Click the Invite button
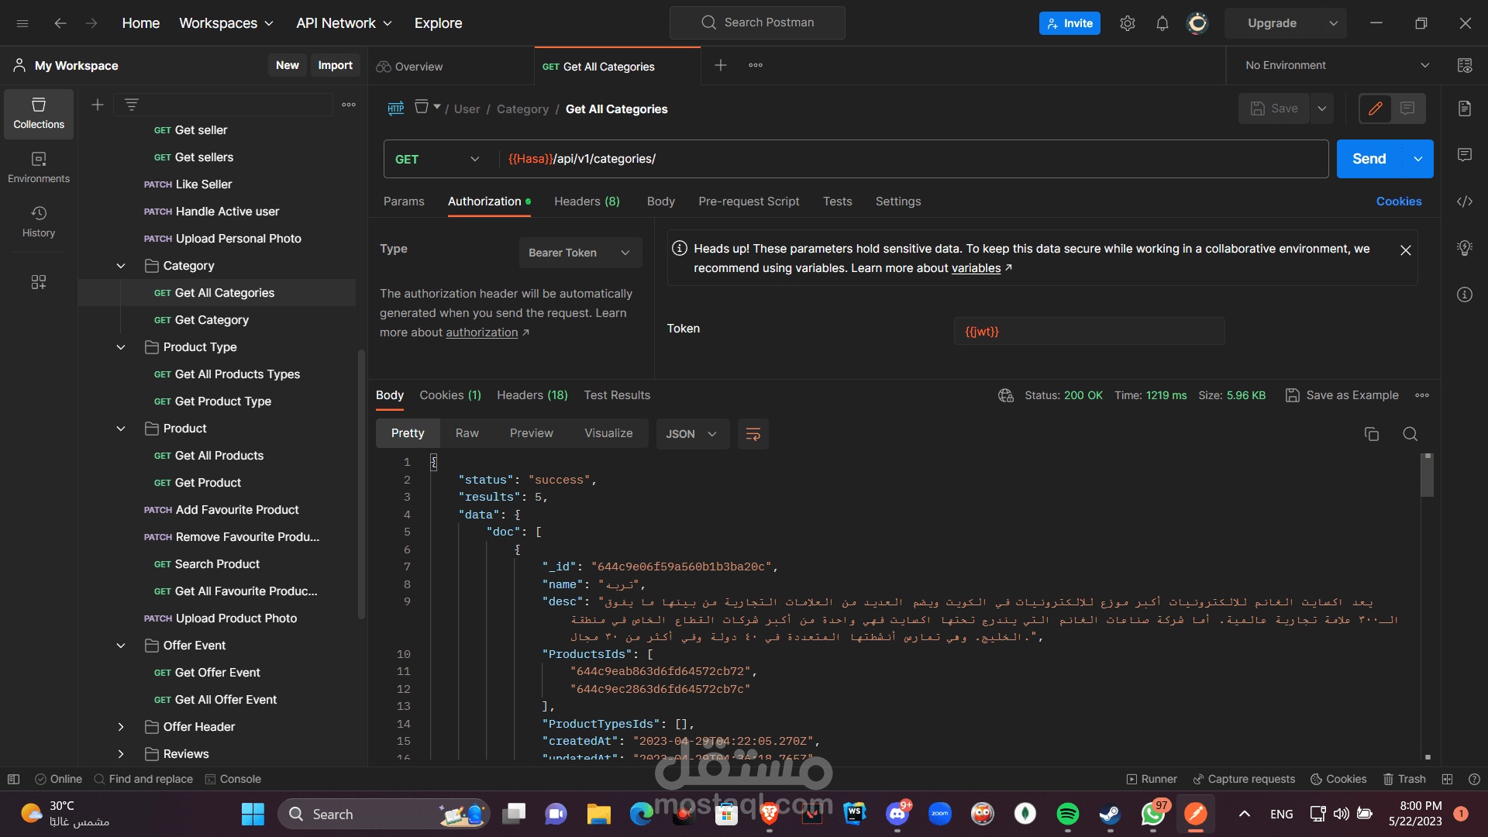 (1069, 23)
